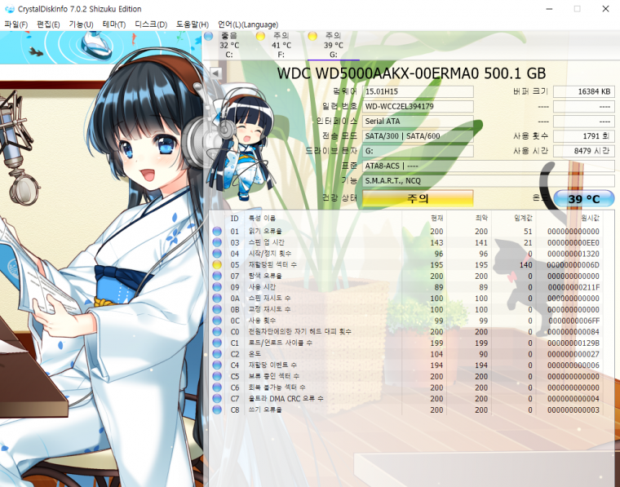
Task: Click the status orb for attribute C5
Action: [217, 376]
